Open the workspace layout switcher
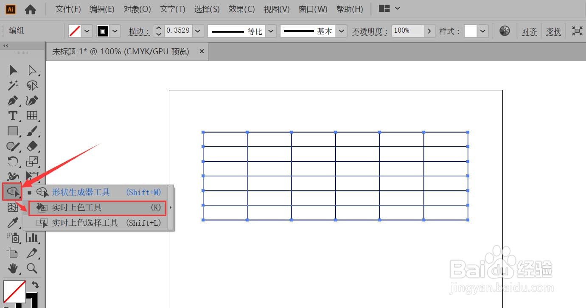The image size is (586, 308). 389,8
